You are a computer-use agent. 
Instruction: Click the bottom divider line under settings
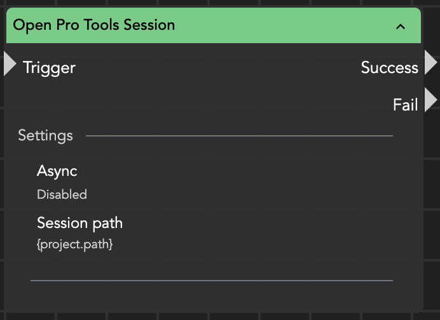coord(211,280)
